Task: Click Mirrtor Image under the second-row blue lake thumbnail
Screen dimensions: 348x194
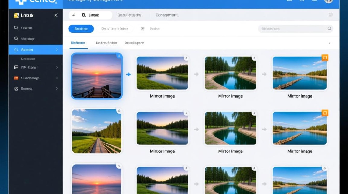Action: (300, 151)
